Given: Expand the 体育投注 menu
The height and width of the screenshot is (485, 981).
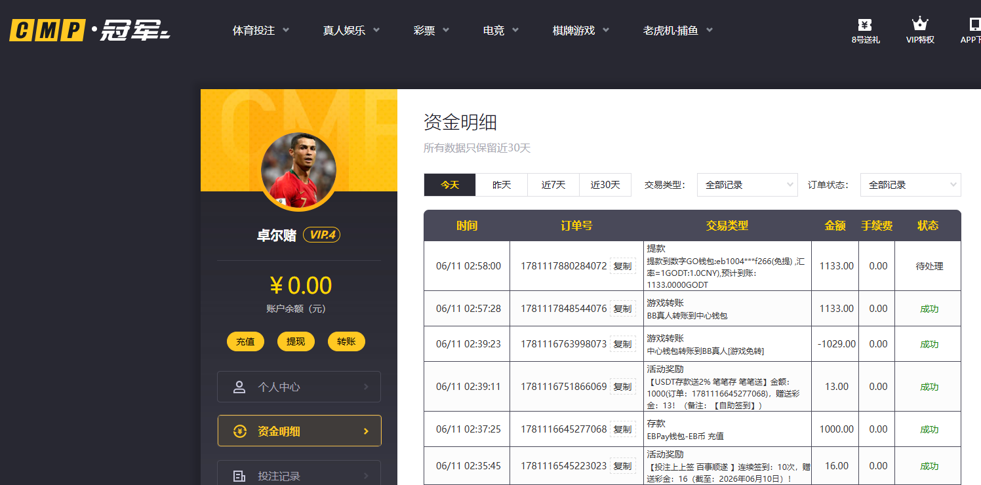Looking at the screenshot, I should (x=261, y=30).
